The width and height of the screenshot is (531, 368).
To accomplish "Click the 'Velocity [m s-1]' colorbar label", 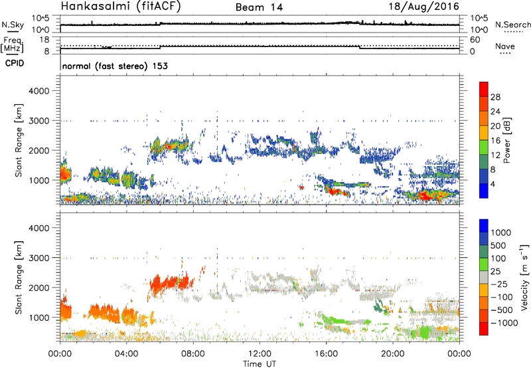I will point(524,277).
